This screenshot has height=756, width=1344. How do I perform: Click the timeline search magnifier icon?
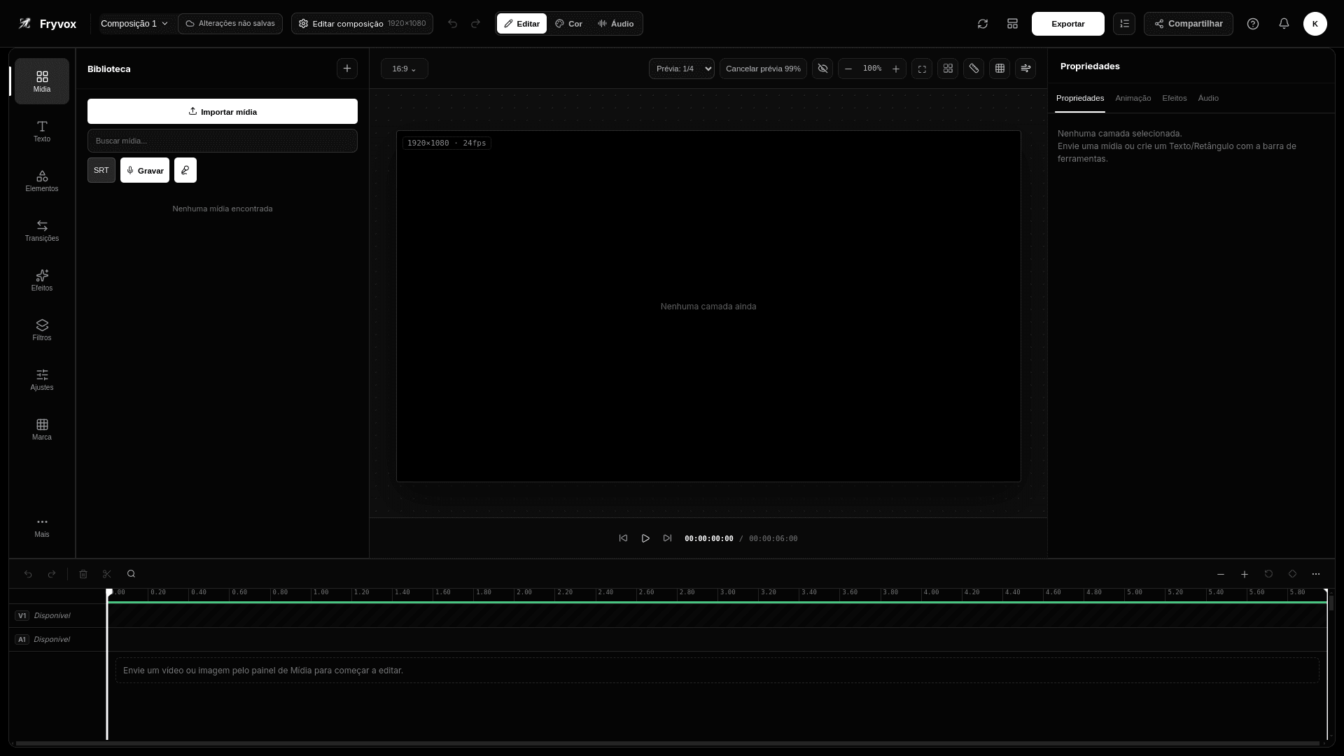click(131, 574)
